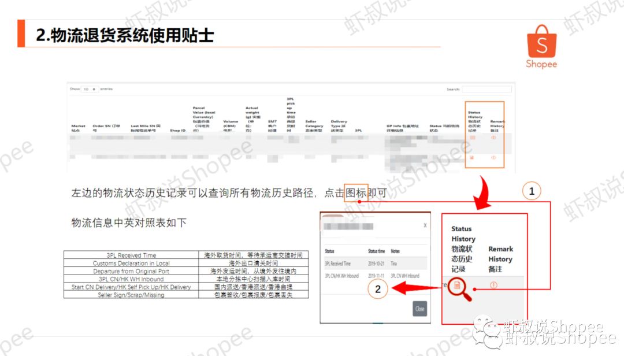Select the Status time column header
The height and width of the screenshot is (356, 624).
377,251
